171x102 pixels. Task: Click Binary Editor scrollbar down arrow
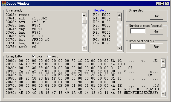[x=163, y=94]
